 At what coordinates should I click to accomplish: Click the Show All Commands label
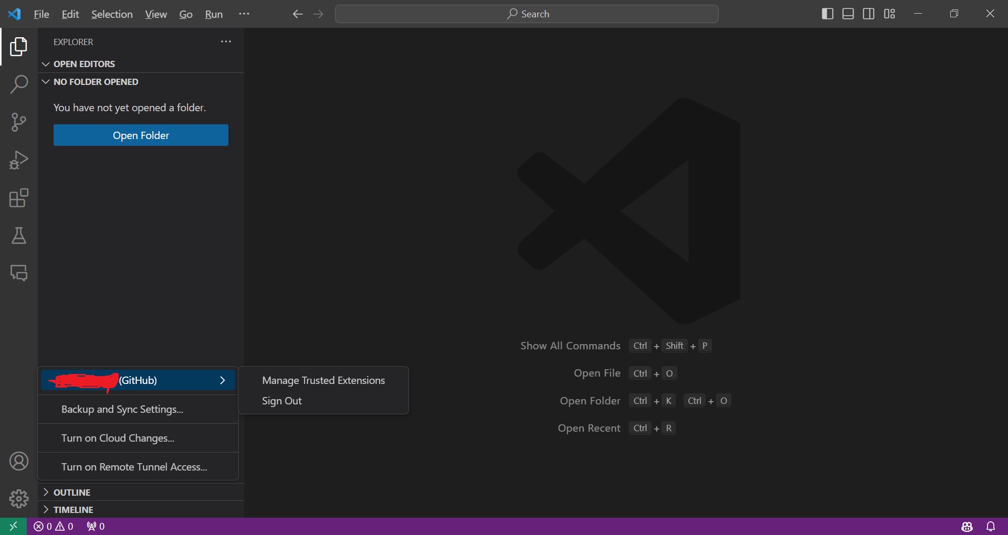point(570,346)
